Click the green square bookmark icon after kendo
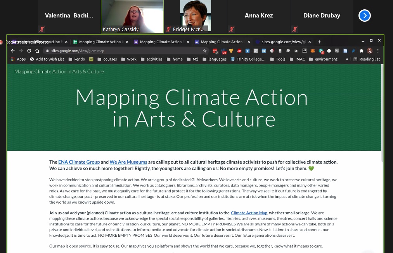The image size is (393, 253). tap(91, 59)
